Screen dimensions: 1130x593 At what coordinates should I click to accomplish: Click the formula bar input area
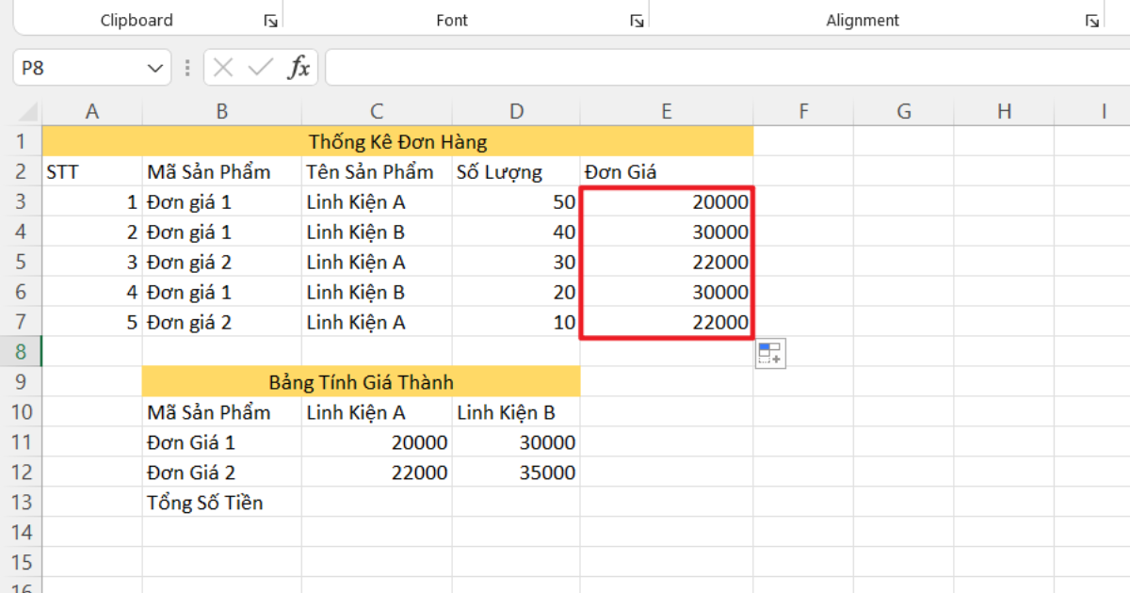point(727,68)
